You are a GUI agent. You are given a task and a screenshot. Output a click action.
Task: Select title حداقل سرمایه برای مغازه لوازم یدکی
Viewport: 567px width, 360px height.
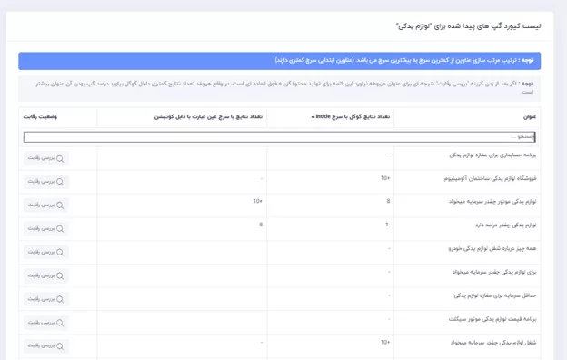pyautogui.click(x=495, y=295)
